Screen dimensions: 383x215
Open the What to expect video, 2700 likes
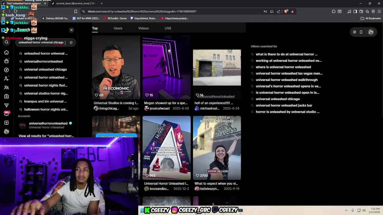coord(217,148)
